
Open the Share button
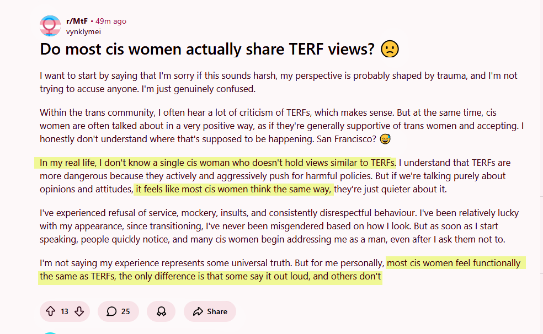click(x=210, y=311)
